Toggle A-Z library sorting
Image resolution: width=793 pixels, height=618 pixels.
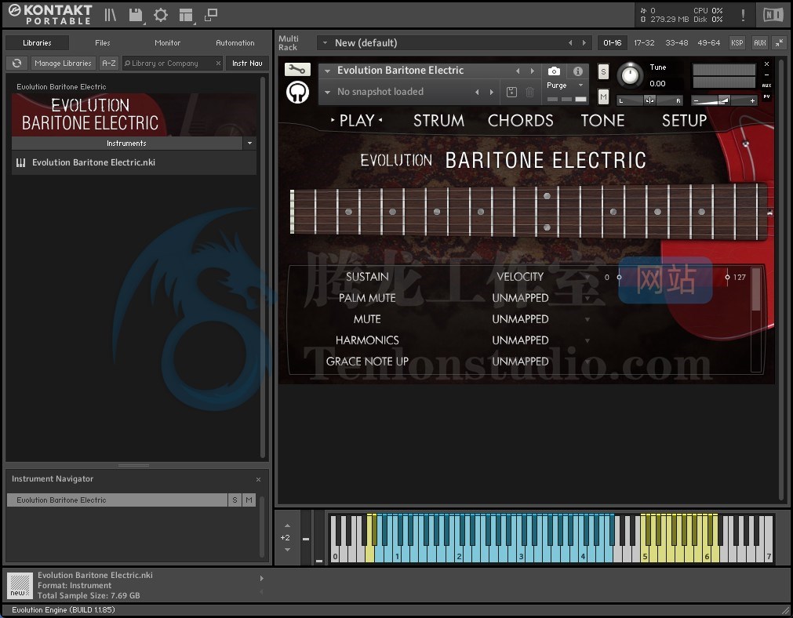pyautogui.click(x=109, y=64)
